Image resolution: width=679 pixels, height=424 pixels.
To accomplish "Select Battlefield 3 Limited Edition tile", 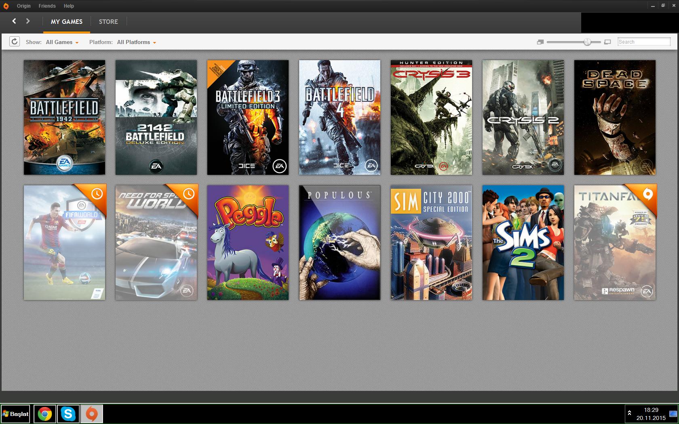I will (248, 118).
